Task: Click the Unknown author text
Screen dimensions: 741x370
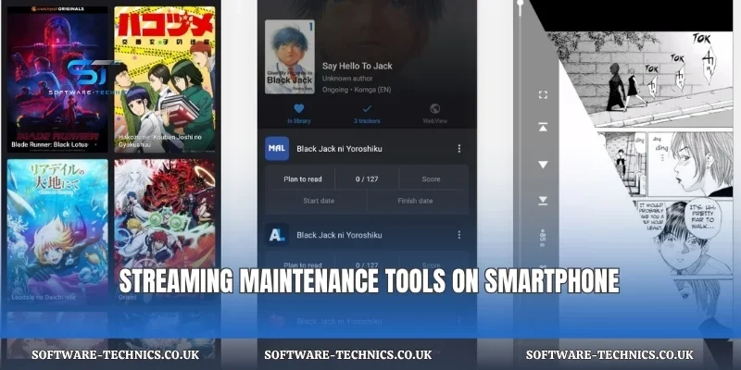Action: pos(347,79)
